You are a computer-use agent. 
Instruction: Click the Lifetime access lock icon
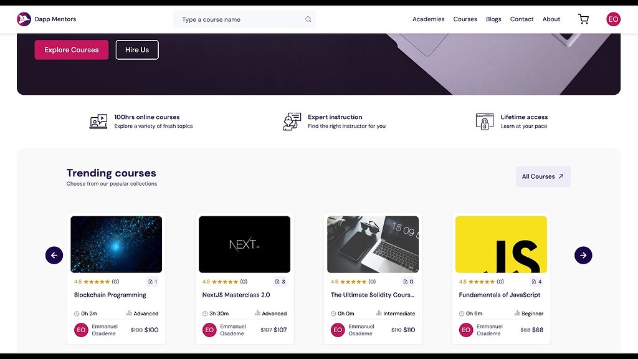pos(484,122)
